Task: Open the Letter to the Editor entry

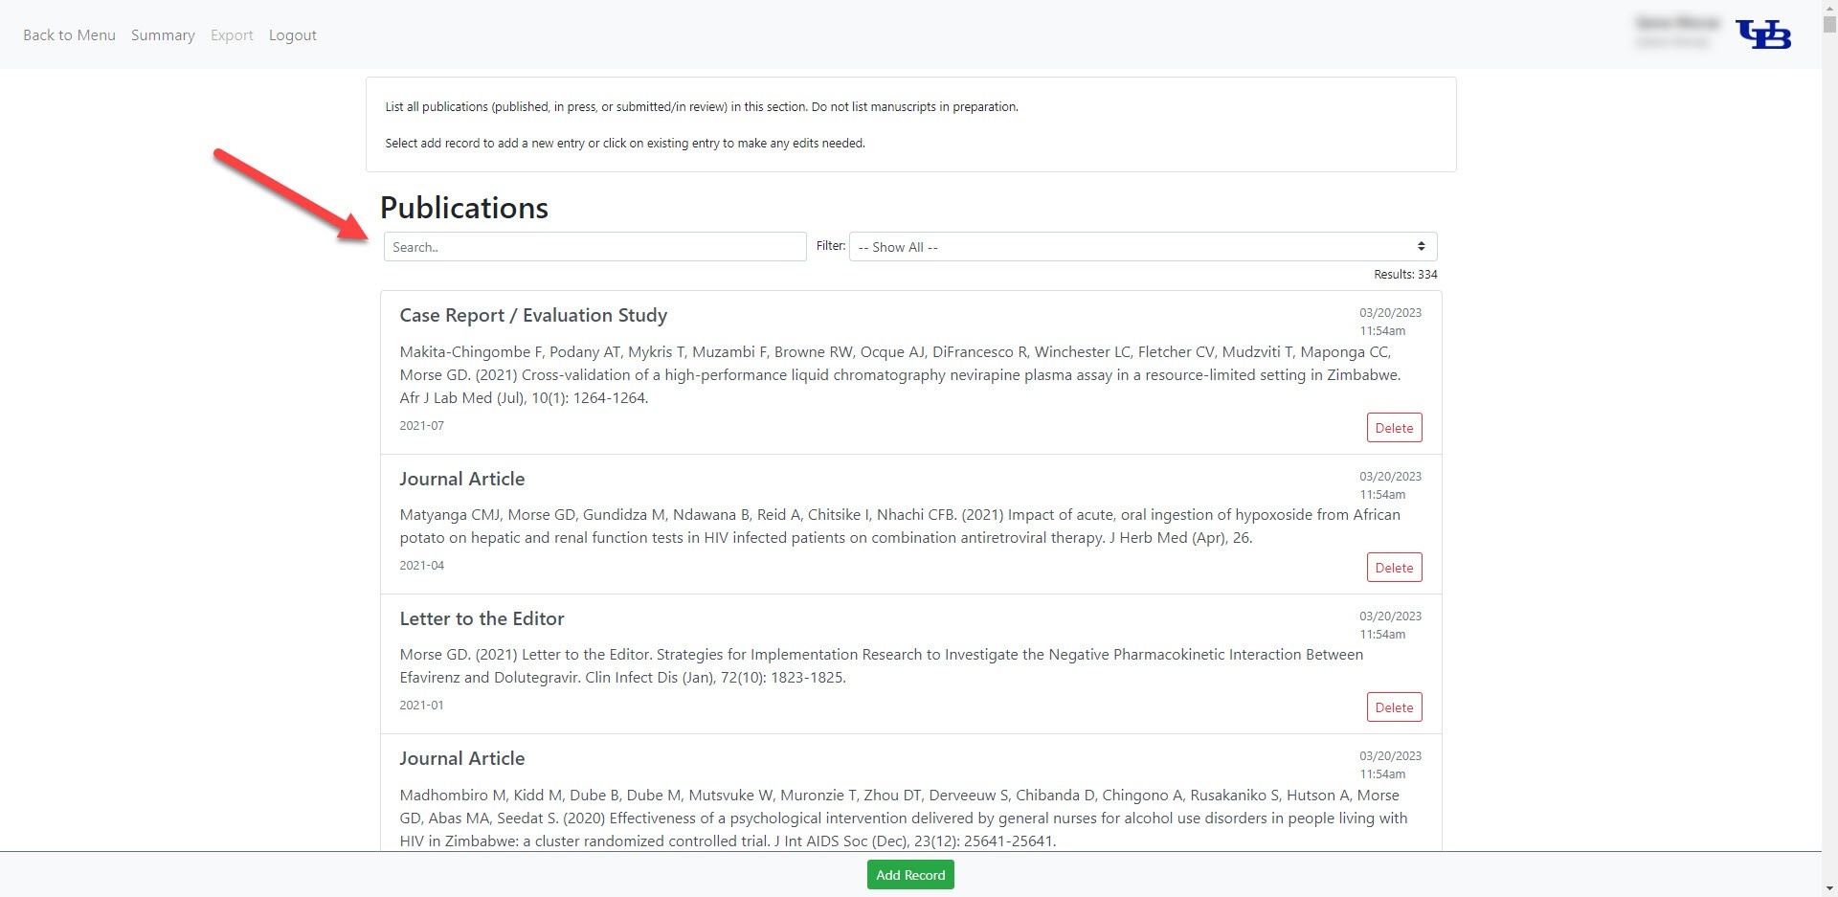Action: coord(482,619)
